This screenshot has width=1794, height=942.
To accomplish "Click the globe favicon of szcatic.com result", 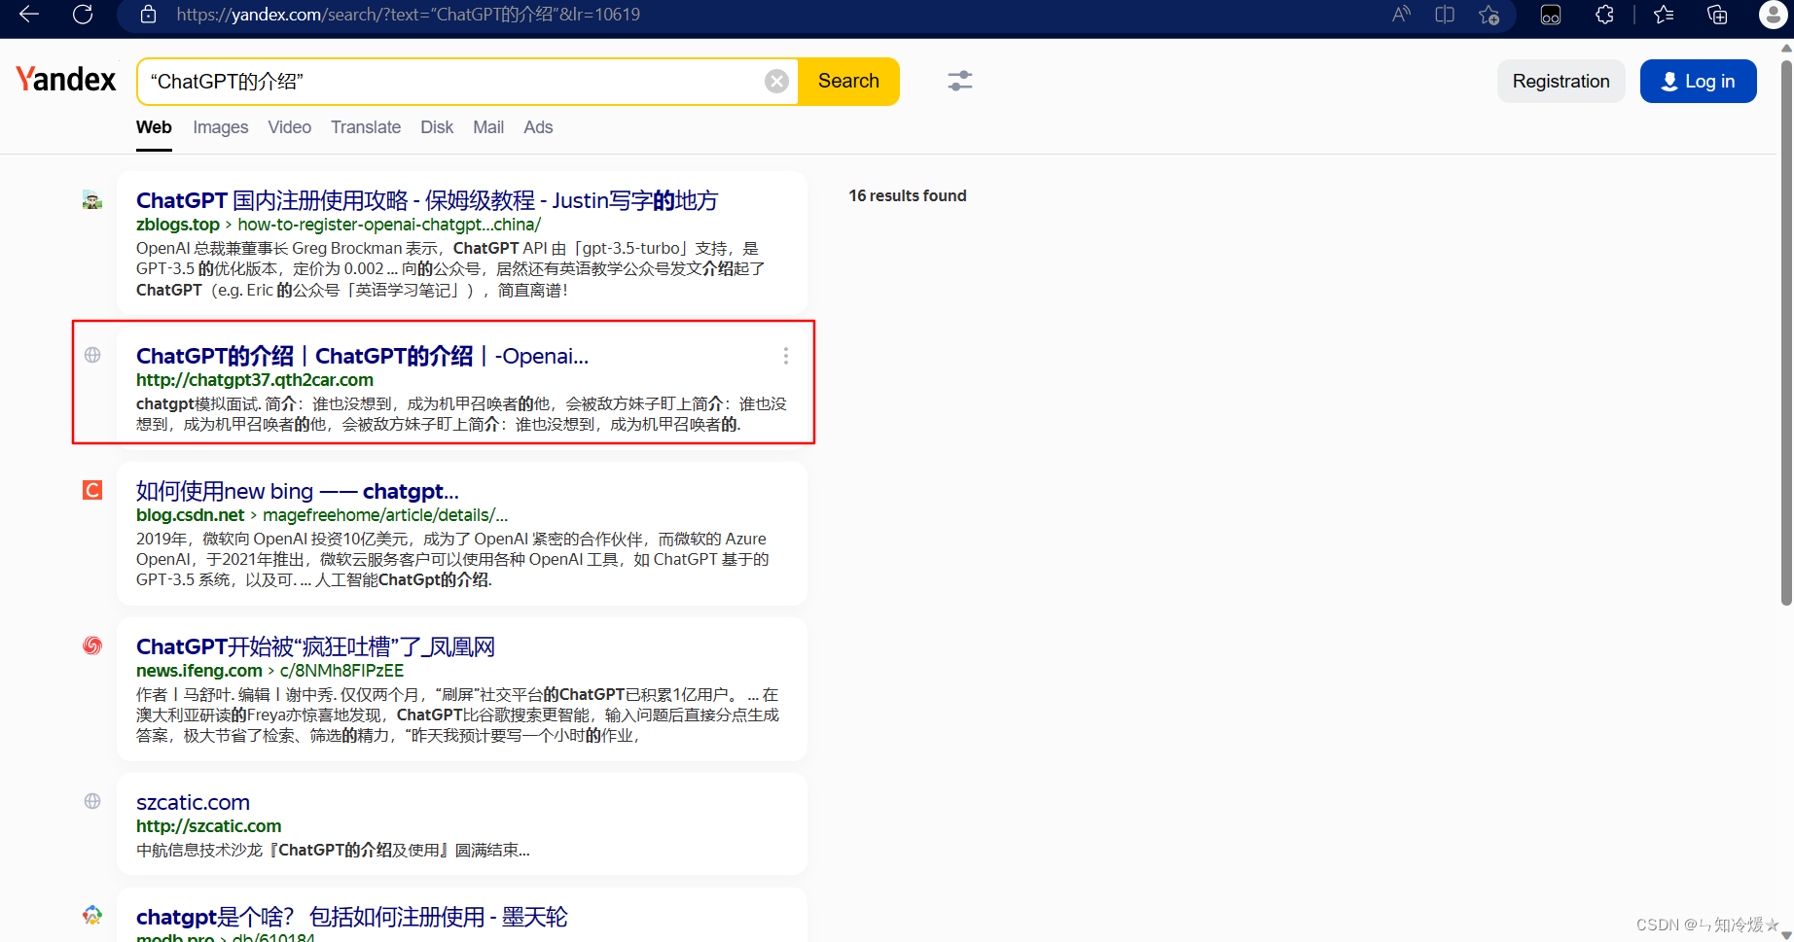I will [92, 801].
